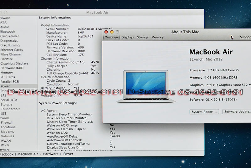Select Graphics/Displays in the sidebar
The width and height of the screenshot is (251, 168).
click(x=14, y=63)
